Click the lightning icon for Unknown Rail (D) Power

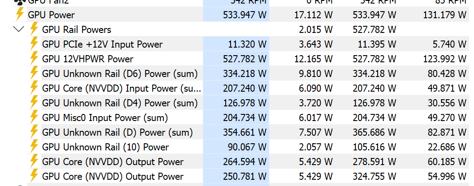click(34, 132)
